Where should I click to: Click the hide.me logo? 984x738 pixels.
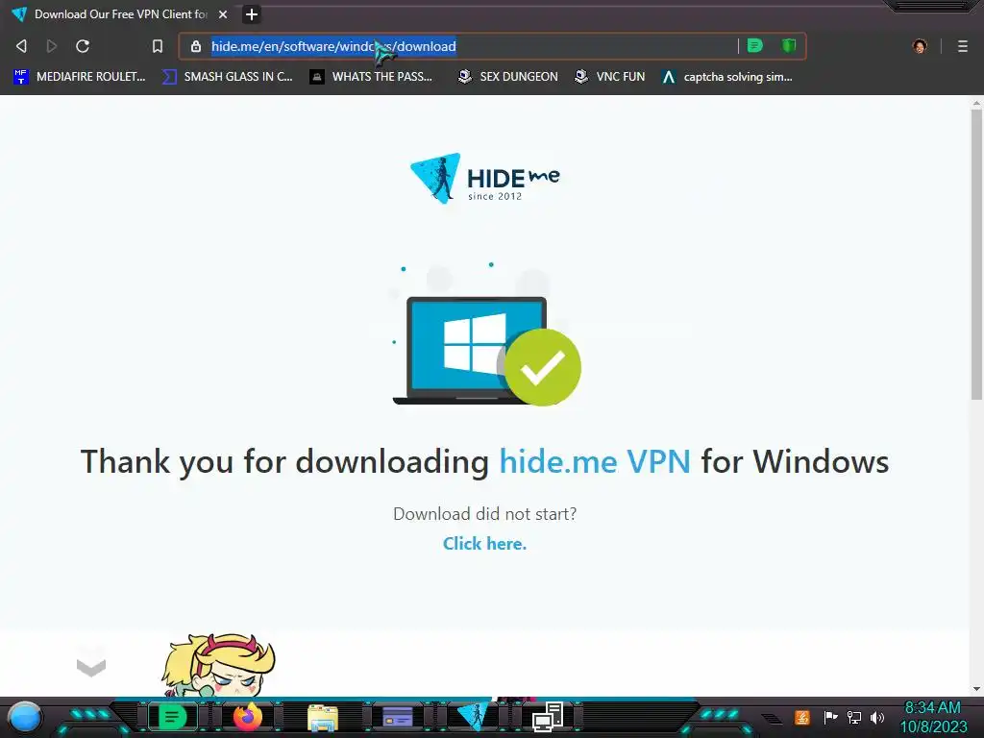pos(484,178)
